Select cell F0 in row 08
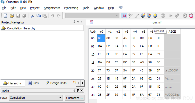Screen dimensions: 195x103 [x=126, y=46]
